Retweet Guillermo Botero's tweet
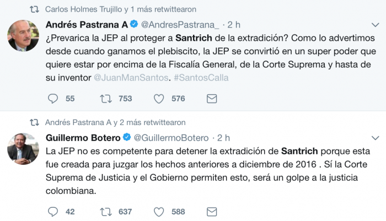386x221 pixels. (105, 212)
